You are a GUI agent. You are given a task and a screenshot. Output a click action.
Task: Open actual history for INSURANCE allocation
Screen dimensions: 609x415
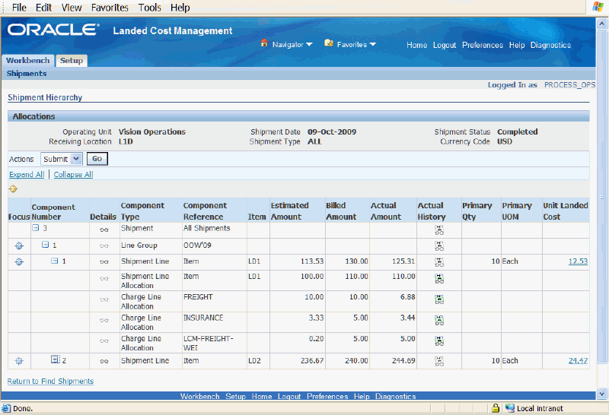(x=439, y=320)
